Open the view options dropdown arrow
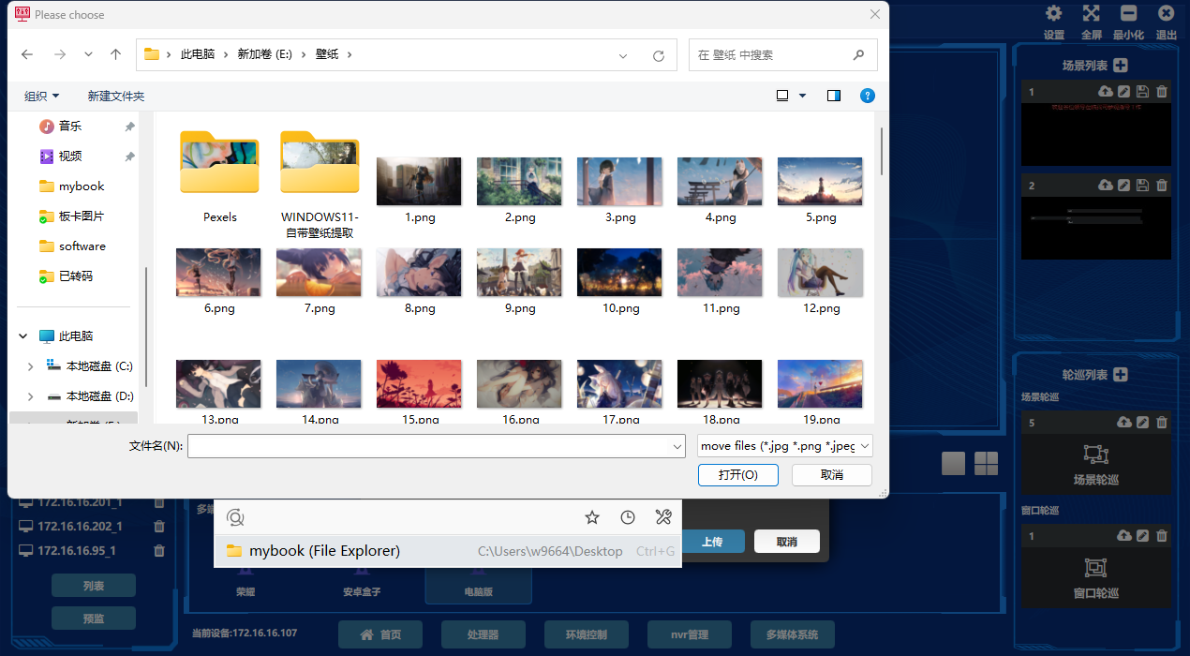The width and height of the screenshot is (1190, 656). (803, 96)
